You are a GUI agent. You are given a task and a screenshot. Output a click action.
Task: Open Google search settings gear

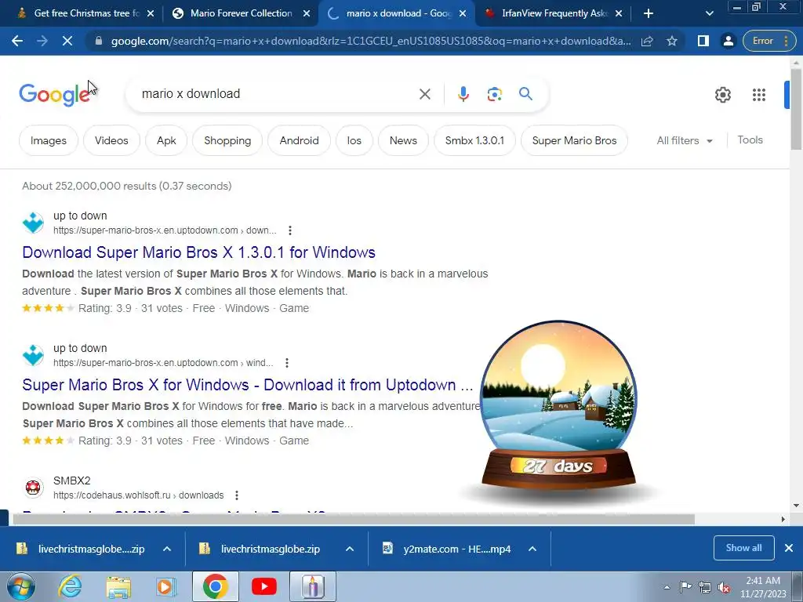[x=722, y=95]
